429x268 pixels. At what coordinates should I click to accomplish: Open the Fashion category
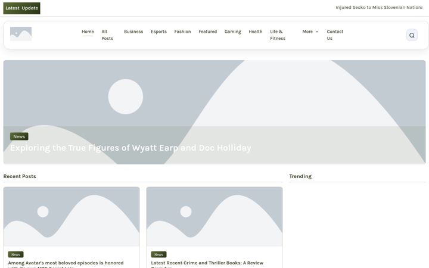[x=182, y=32]
